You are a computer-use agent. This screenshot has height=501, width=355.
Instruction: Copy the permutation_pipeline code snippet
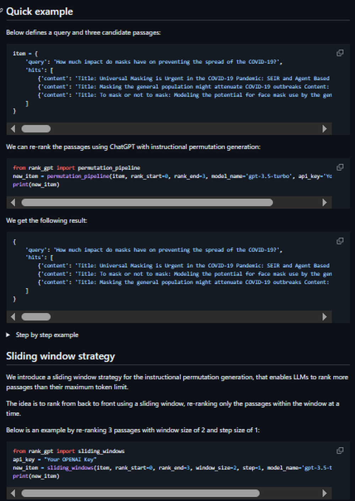coord(339,167)
